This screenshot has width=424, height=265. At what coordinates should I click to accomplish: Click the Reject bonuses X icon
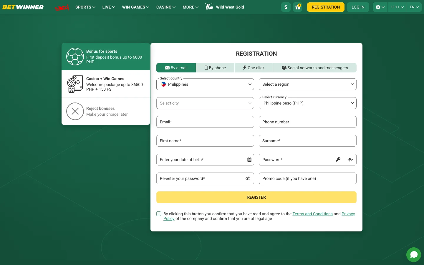[x=75, y=111]
